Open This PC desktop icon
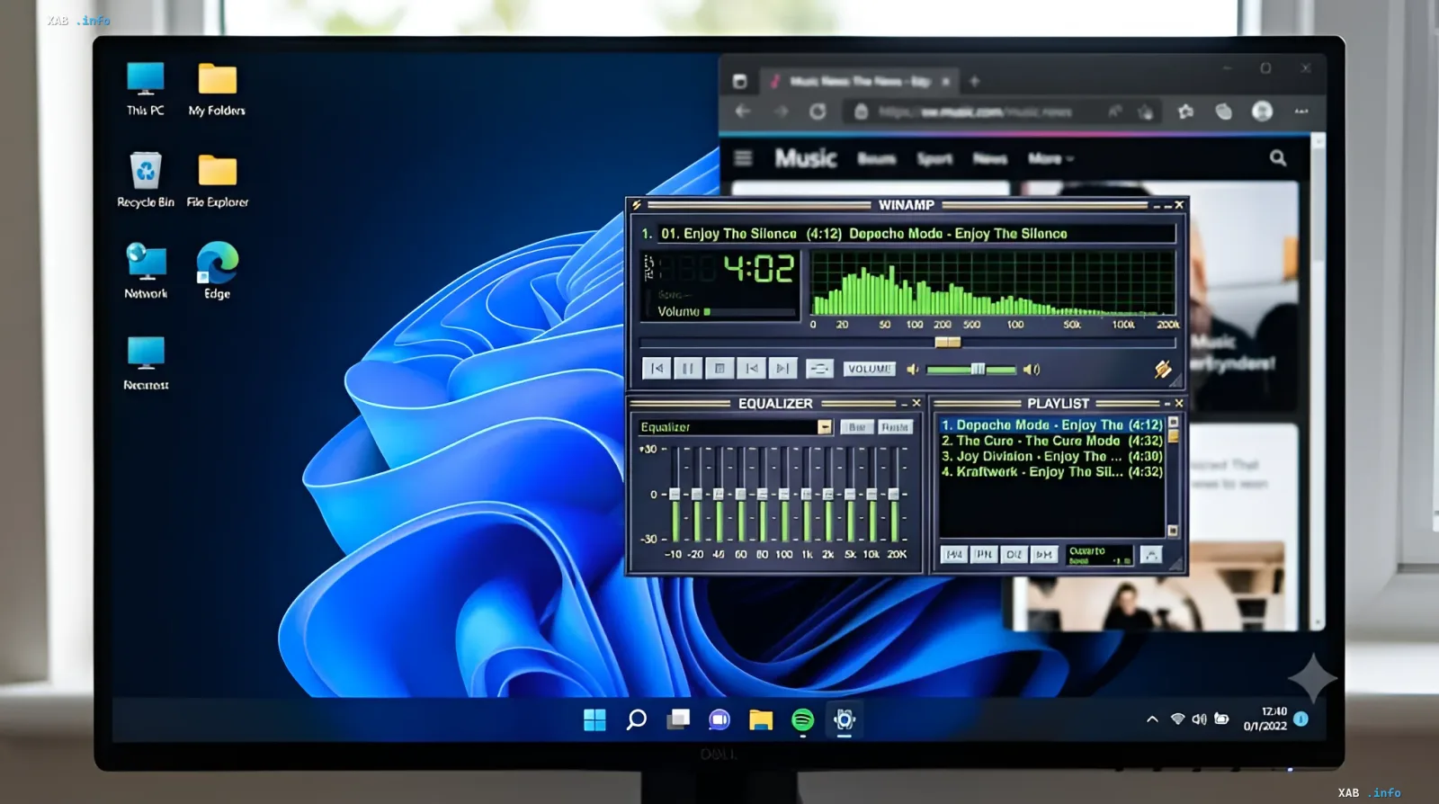Viewport: 1439px width, 804px height. pos(146,88)
